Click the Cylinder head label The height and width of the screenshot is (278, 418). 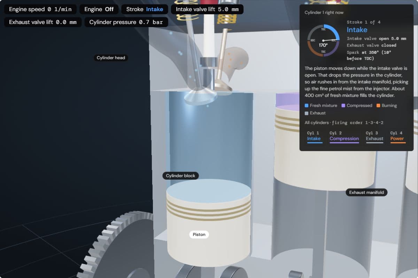point(111,58)
